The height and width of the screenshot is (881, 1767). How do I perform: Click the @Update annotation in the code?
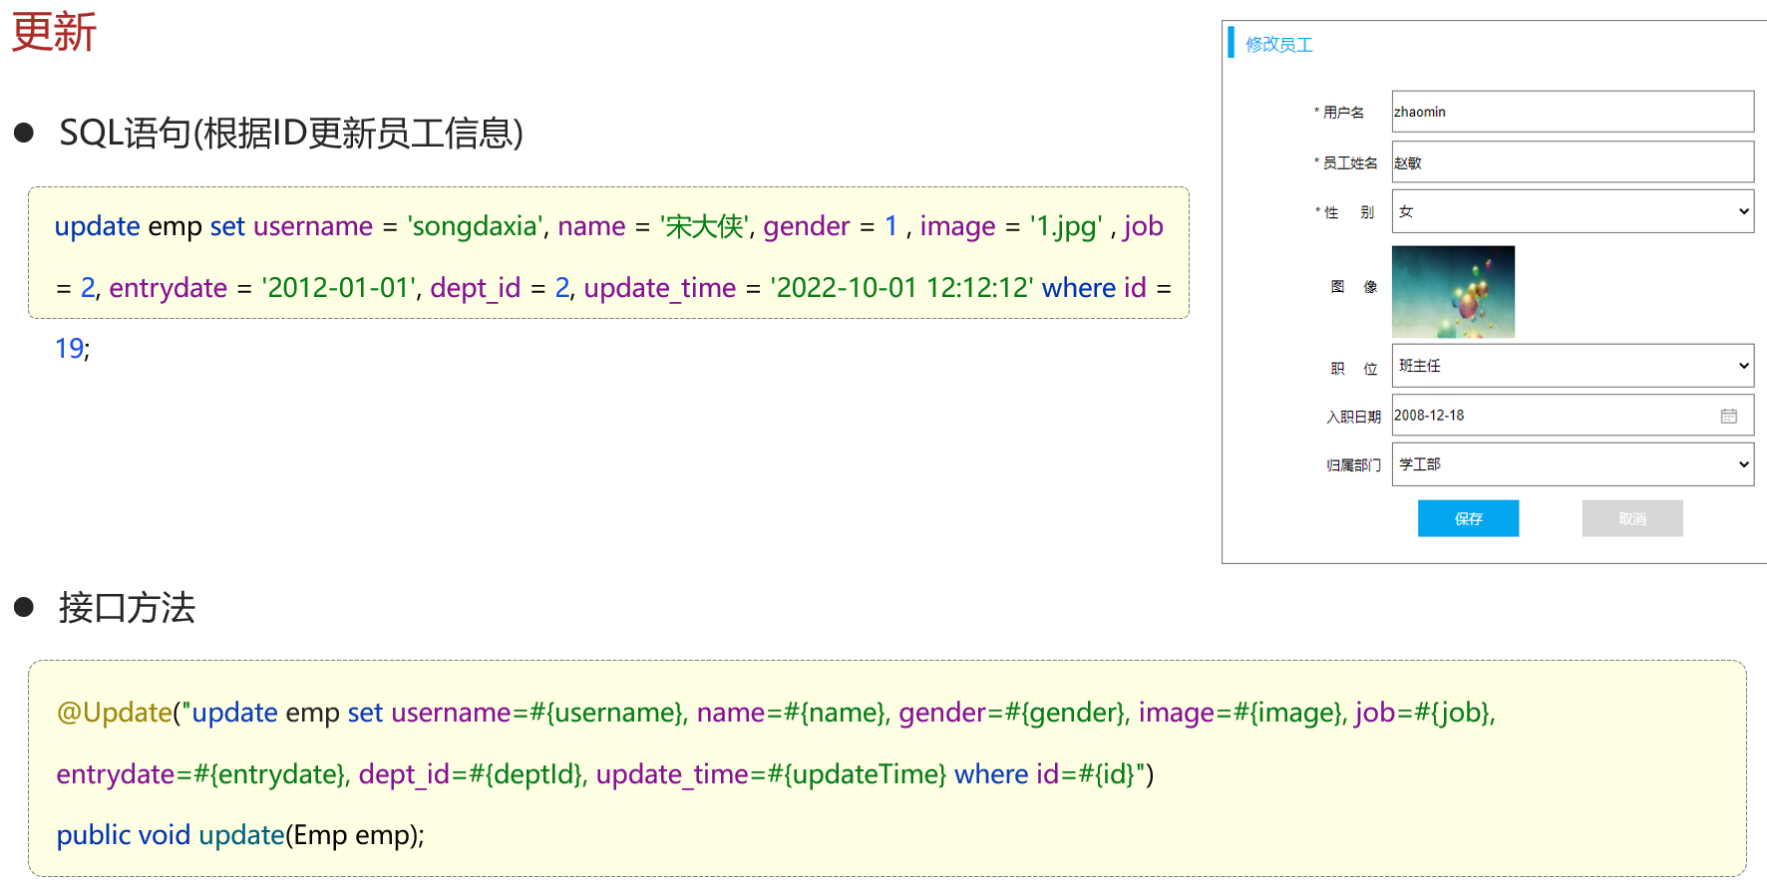(114, 713)
